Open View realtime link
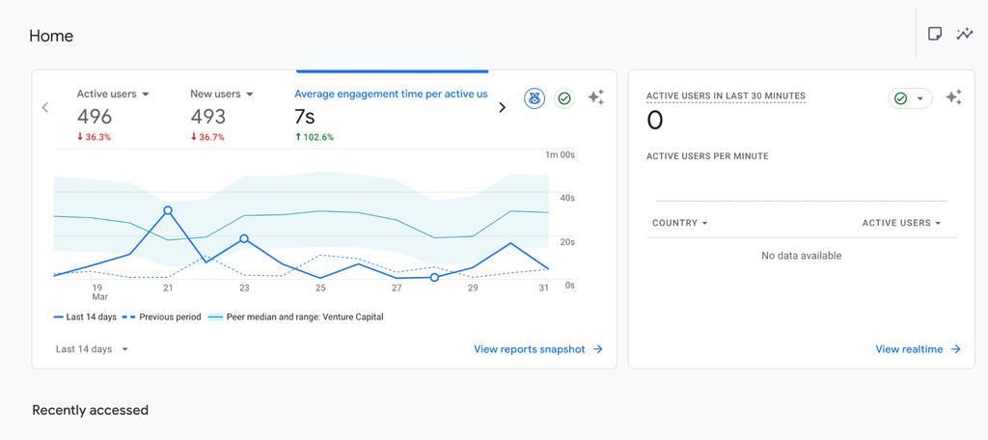988x440 pixels. tap(919, 349)
